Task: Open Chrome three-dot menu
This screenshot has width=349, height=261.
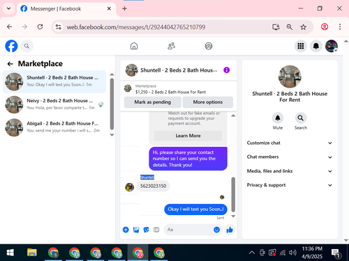Action: click(340, 27)
